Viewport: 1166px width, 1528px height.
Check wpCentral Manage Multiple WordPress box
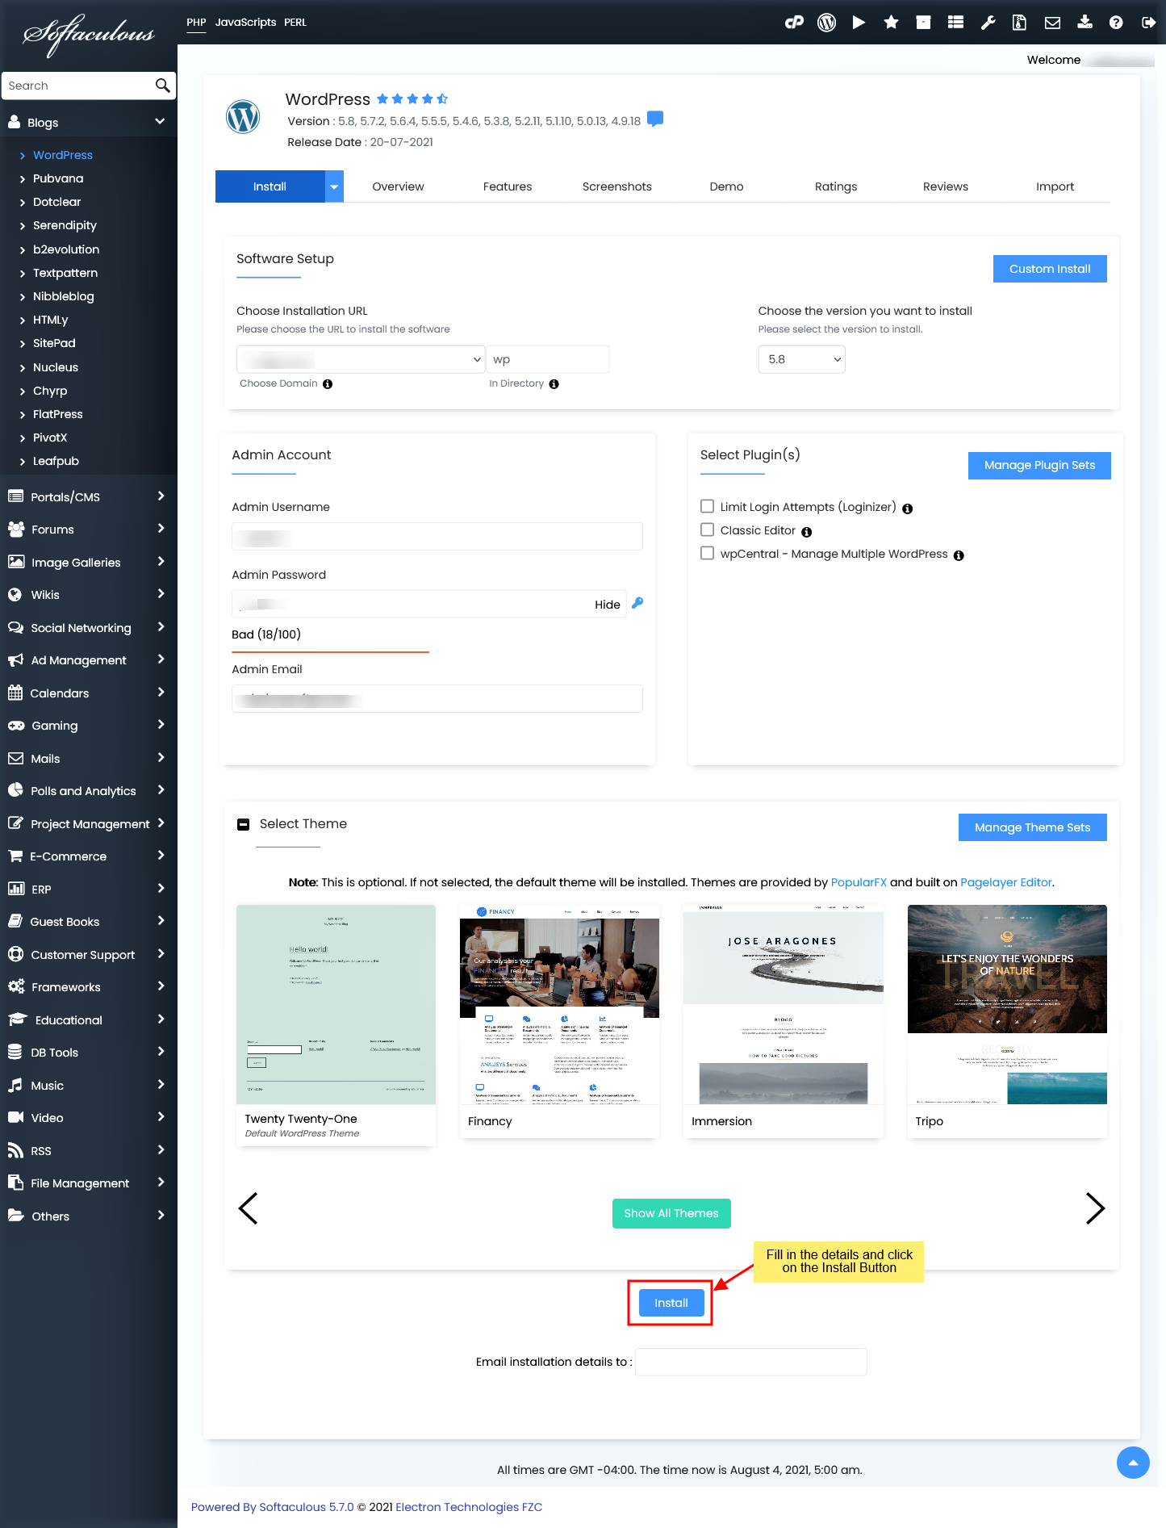pyautogui.click(x=707, y=553)
